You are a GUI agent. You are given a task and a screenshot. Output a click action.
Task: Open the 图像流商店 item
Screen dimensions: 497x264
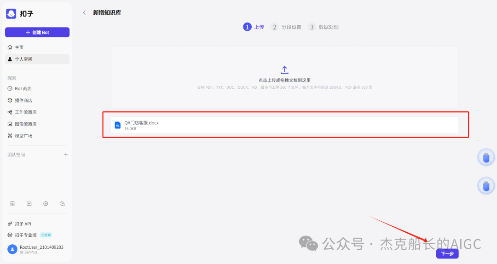point(37,124)
